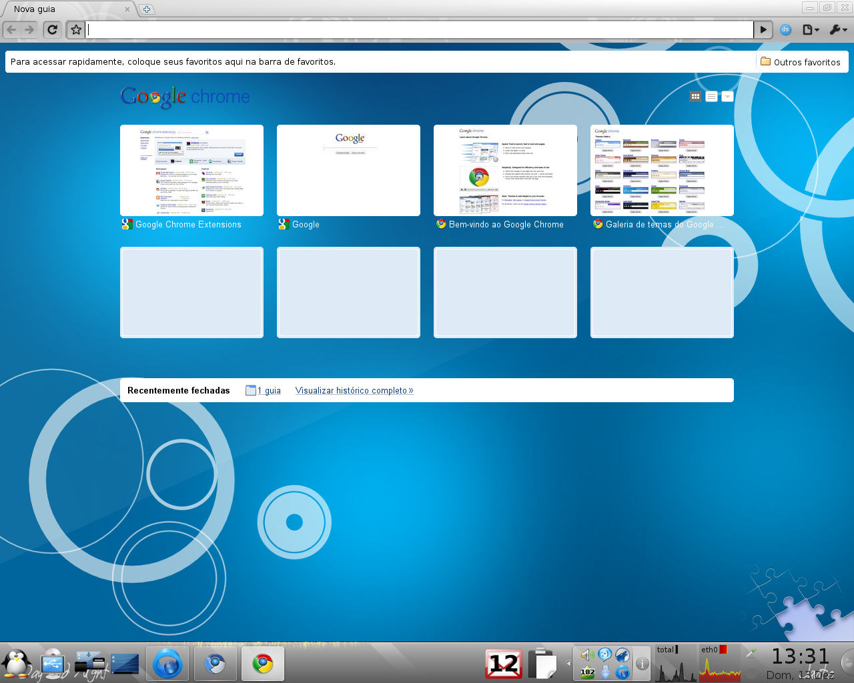Click Bem-vindo ao Google Chrome link label
Viewport: 854px width, 683px height.
pyautogui.click(x=506, y=225)
